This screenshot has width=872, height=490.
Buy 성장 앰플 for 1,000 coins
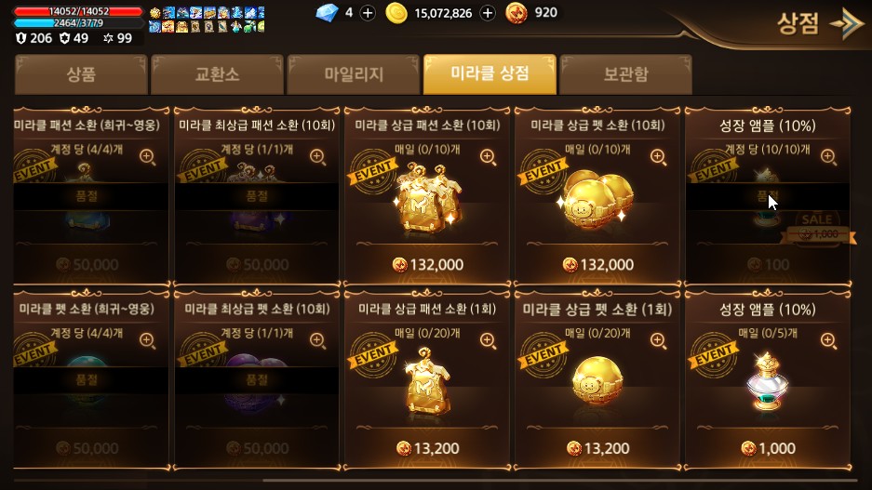click(x=768, y=448)
